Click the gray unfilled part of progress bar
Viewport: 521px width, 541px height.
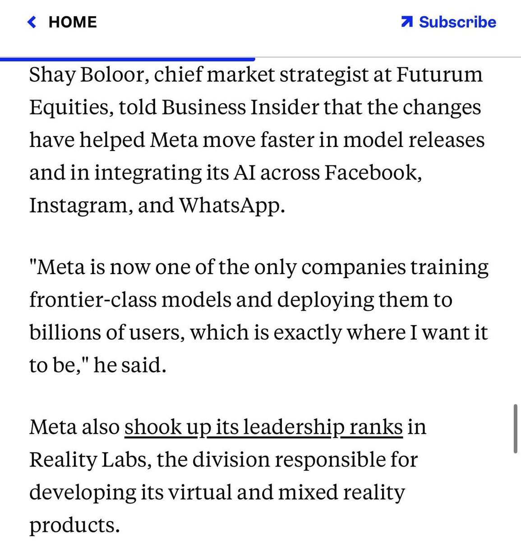[388, 58]
